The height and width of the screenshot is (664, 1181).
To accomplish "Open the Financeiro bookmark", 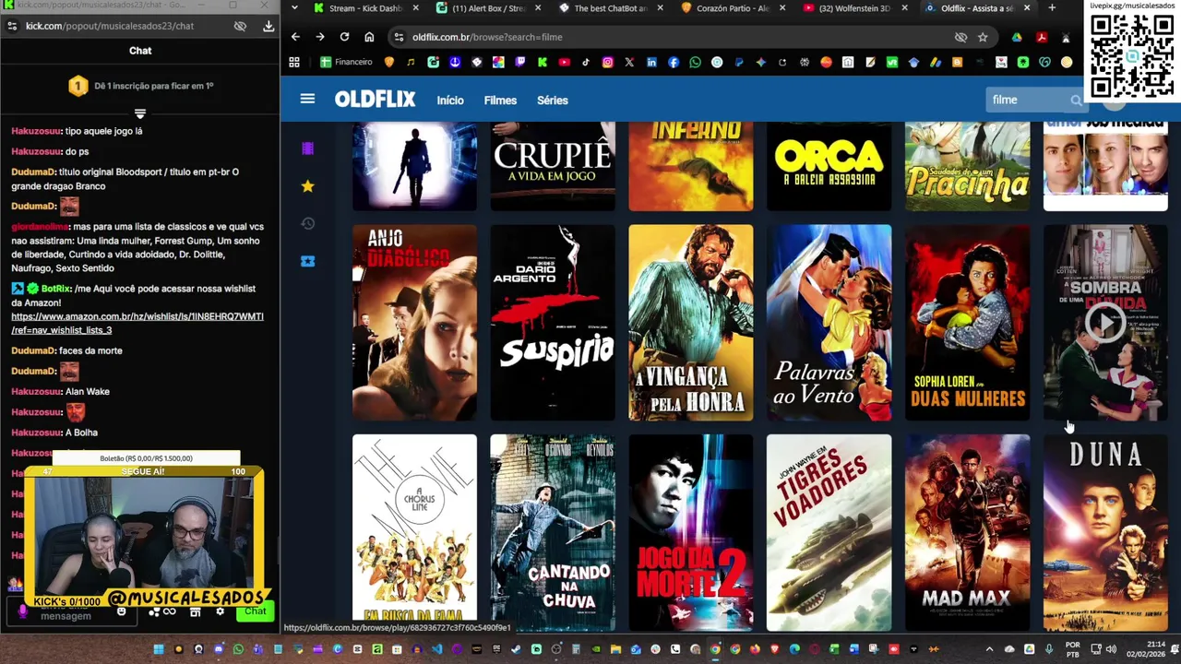I will pyautogui.click(x=346, y=62).
